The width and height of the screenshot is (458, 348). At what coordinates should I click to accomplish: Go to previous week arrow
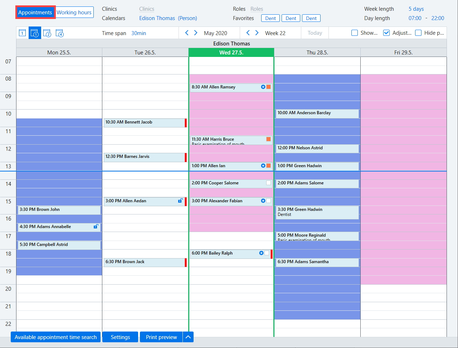point(248,33)
